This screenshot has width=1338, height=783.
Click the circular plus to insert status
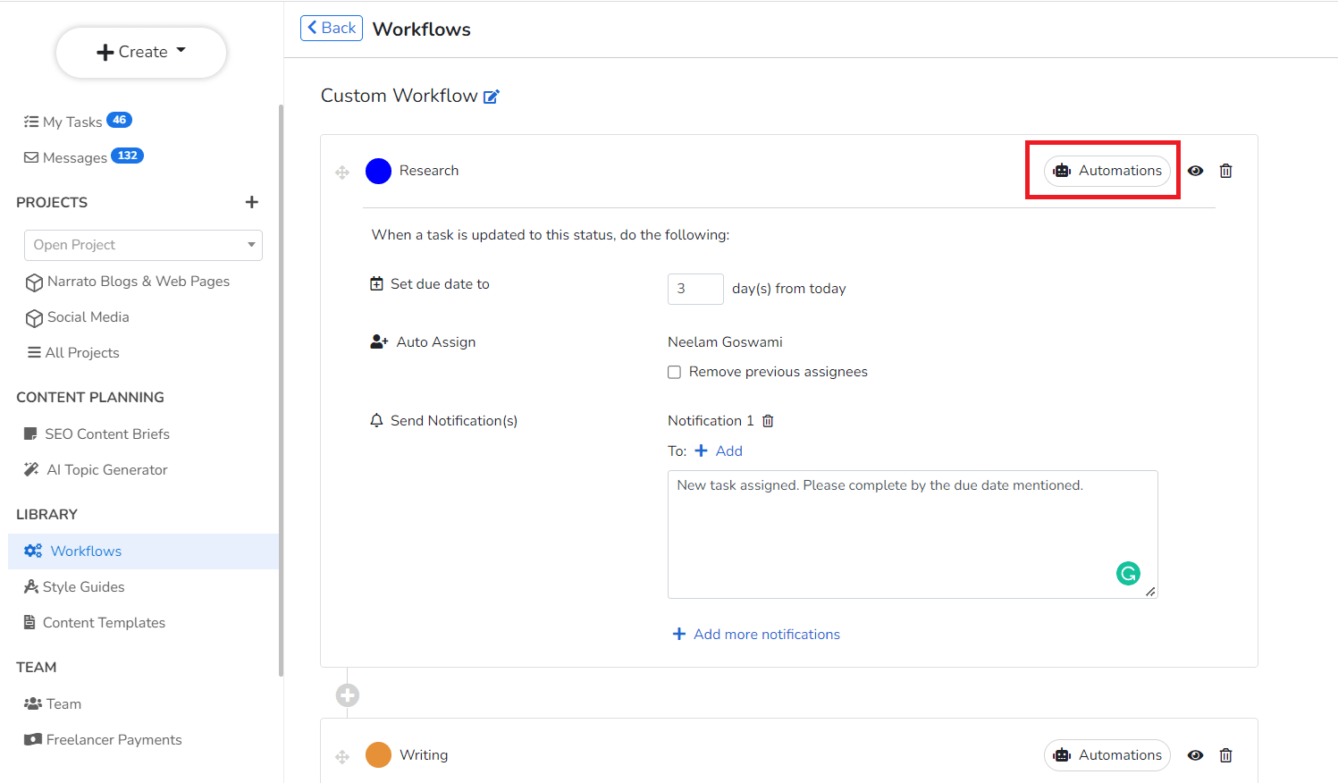click(x=348, y=695)
